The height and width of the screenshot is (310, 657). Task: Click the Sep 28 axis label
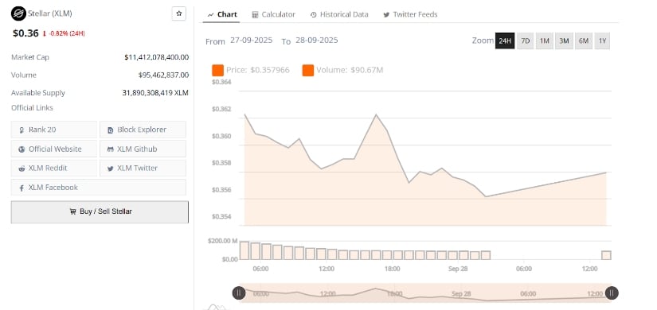(x=458, y=269)
